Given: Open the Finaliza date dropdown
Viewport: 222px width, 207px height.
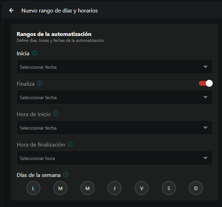Looking at the screenshot, I should 114,97.
